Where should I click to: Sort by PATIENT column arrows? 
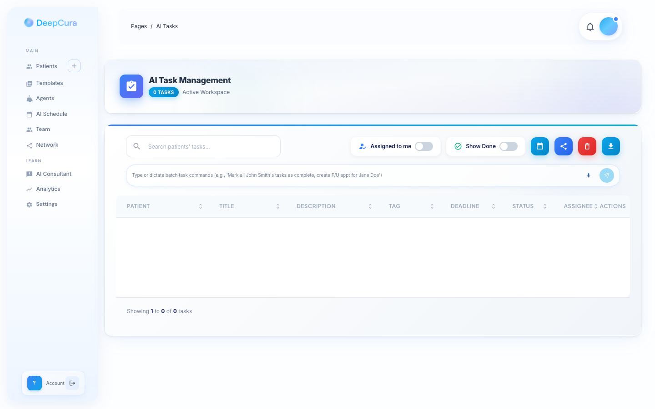[x=201, y=206]
